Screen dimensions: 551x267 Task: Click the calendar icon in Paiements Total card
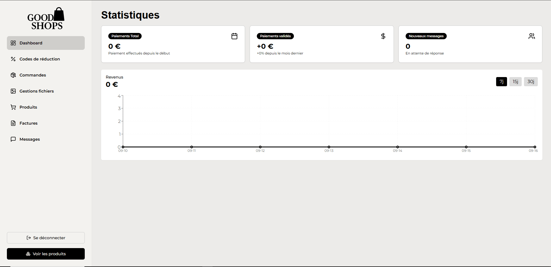[234, 36]
